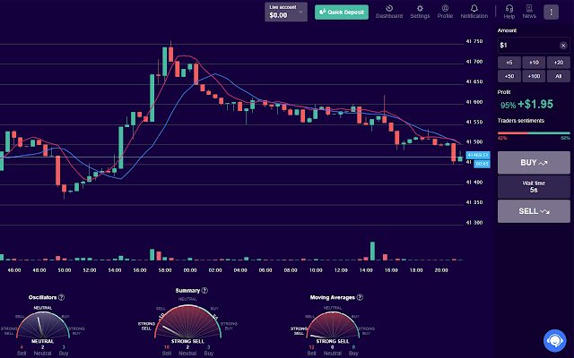Click the 00:00 time axis label
Viewport: 574px width, 358px height.
(190, 270)
